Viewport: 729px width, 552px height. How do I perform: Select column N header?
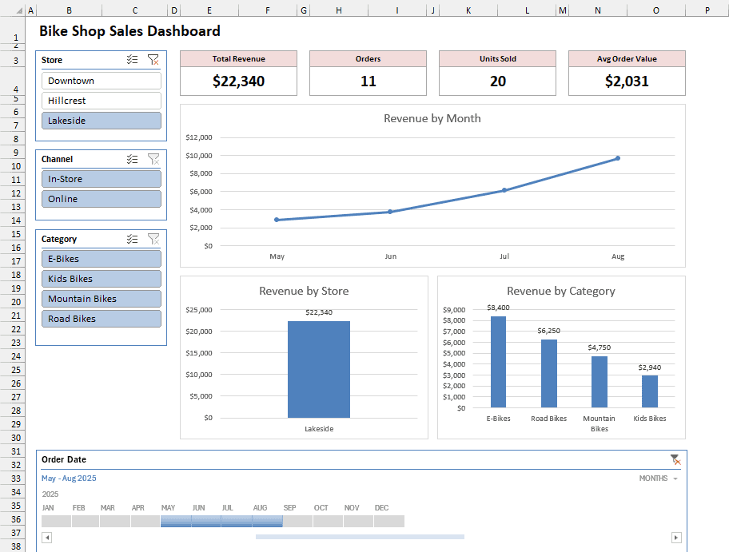coord(598,10)
